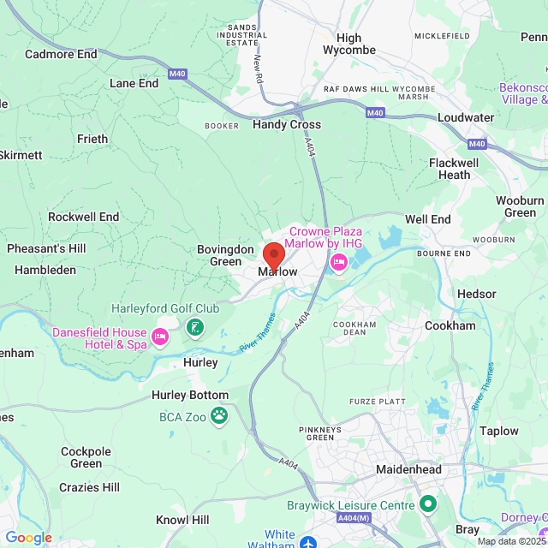Click the Map data ©2025 attribution
Image resolution: width=548 pixels, height=548 pixels.
coord(512,542)
